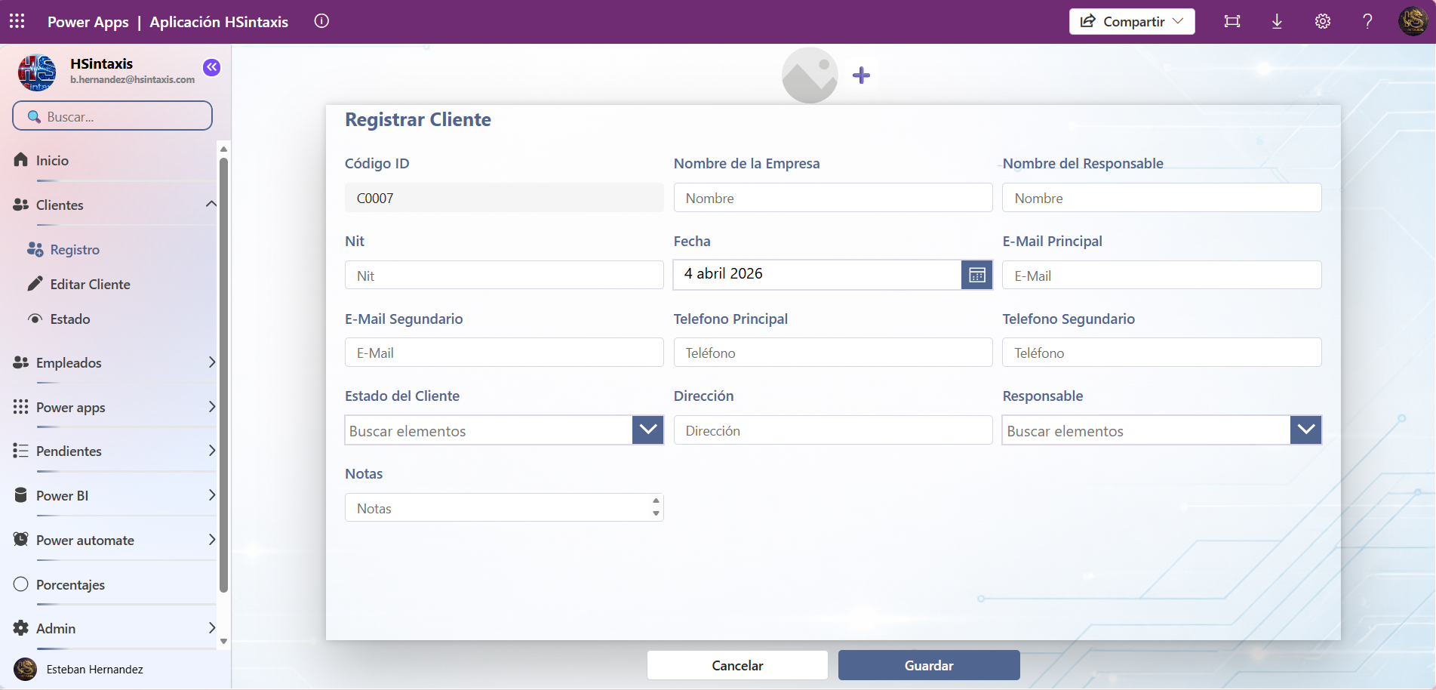The image size is (1436, 690).
Task: Open Power Apps settings gear
Action: click(x=1322, y=21)
